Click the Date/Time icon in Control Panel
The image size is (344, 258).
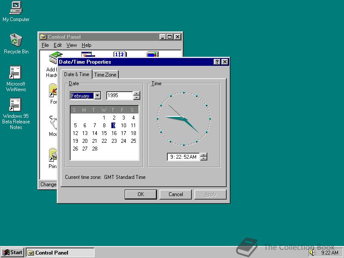pyautogui.click(x=120, y=54)
